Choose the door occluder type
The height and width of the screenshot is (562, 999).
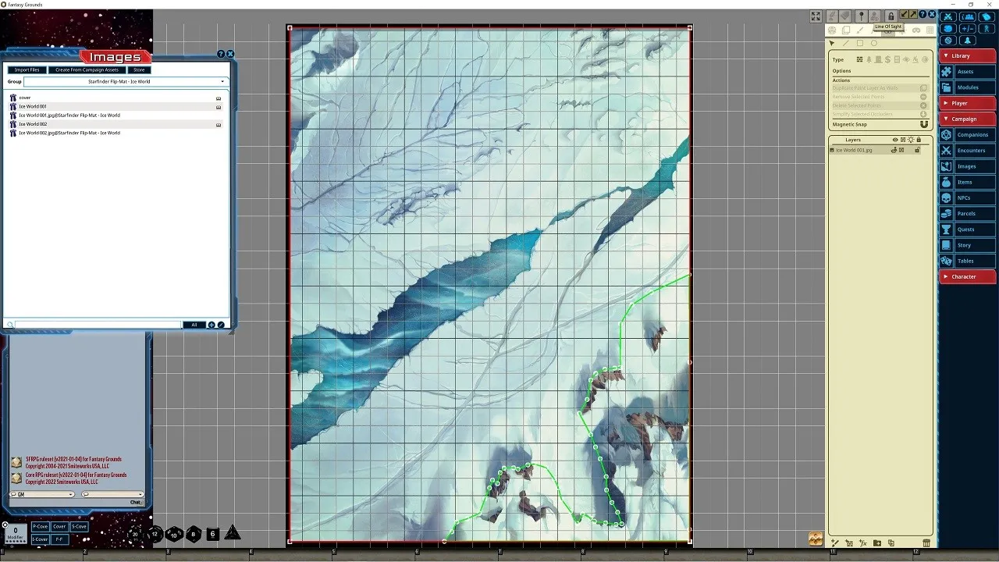tap(878, 59)
